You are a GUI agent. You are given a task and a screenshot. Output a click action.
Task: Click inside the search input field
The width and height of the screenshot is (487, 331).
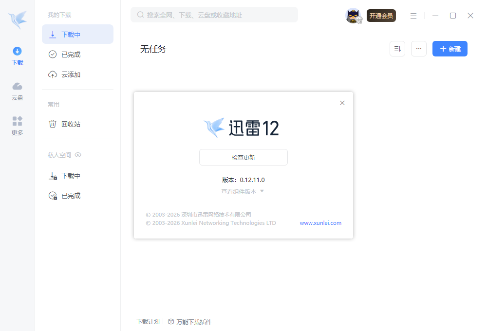tap(214, 15)
